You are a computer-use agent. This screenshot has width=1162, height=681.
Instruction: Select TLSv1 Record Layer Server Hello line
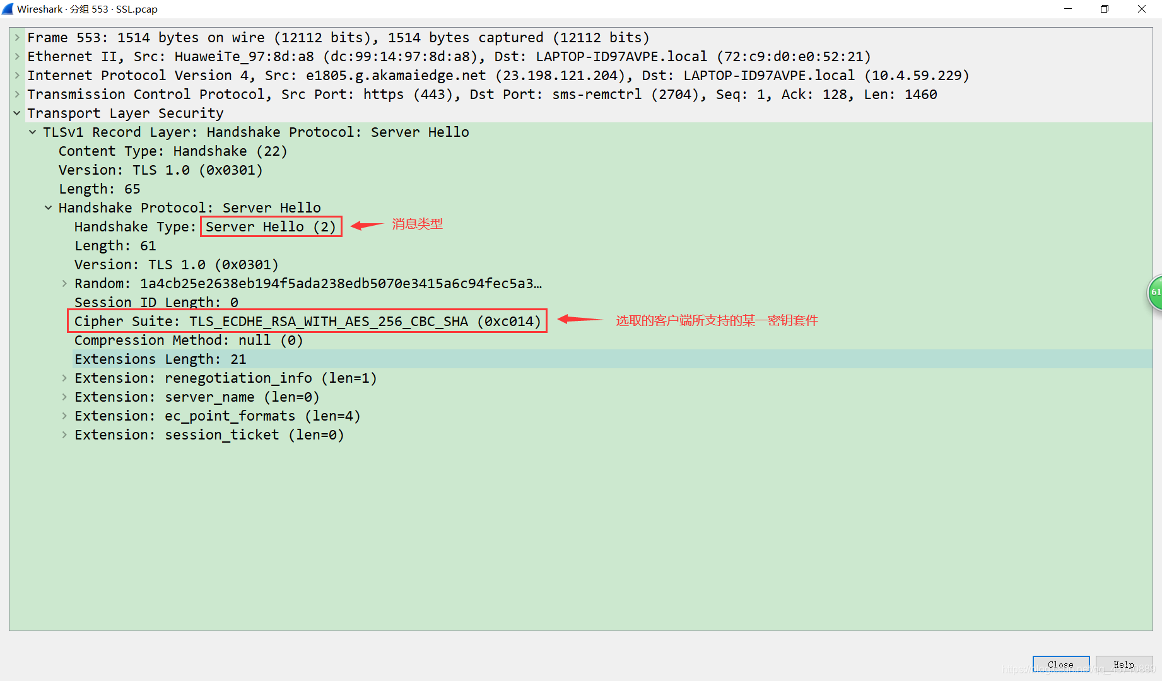pyautogui.click(x=256, y=132)
